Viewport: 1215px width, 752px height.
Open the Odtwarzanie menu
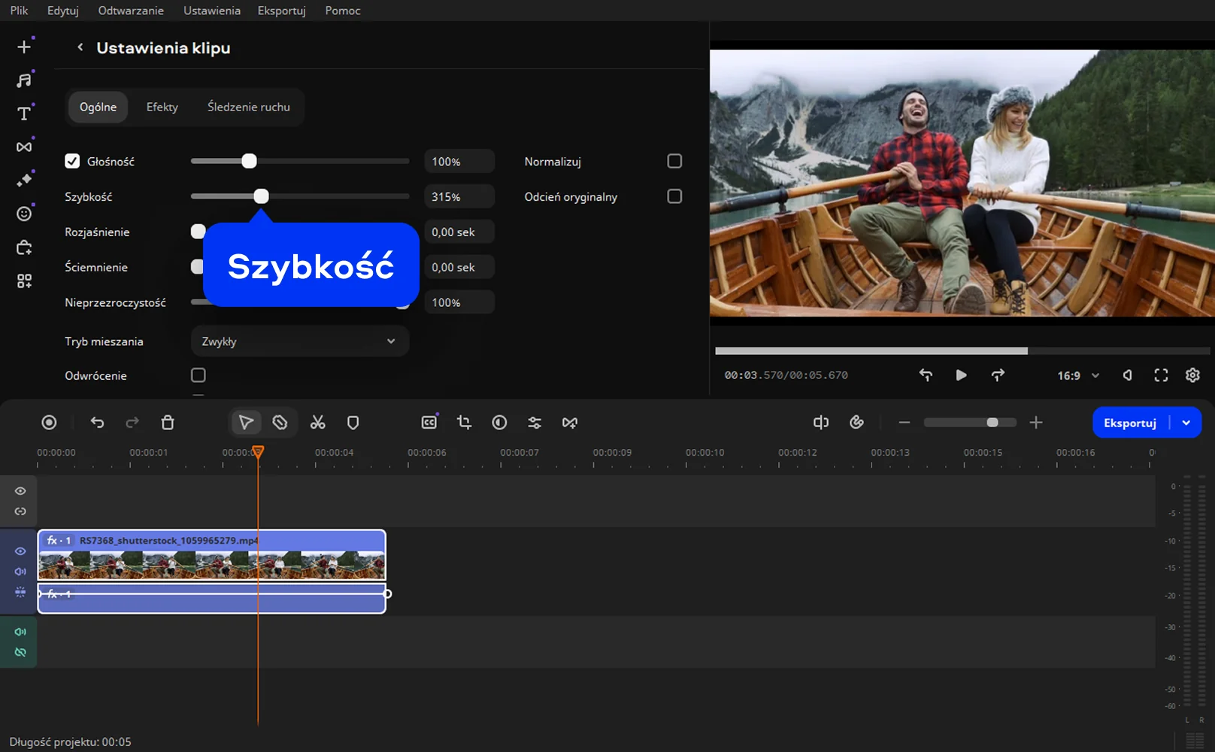[131, 11]
